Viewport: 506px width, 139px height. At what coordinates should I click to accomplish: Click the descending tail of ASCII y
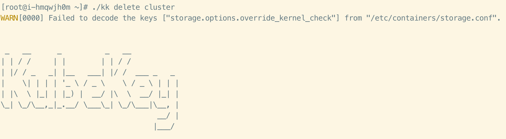tap(166, 122)
